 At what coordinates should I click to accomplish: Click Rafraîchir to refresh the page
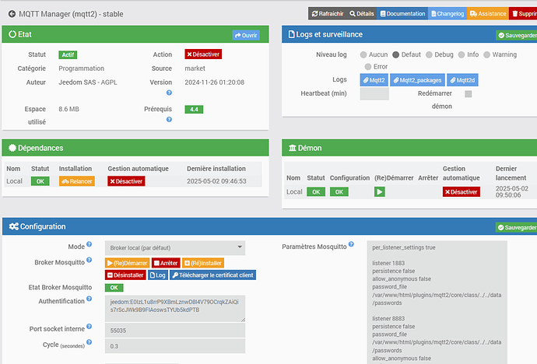pyautogui.click(x=328, y=14)
